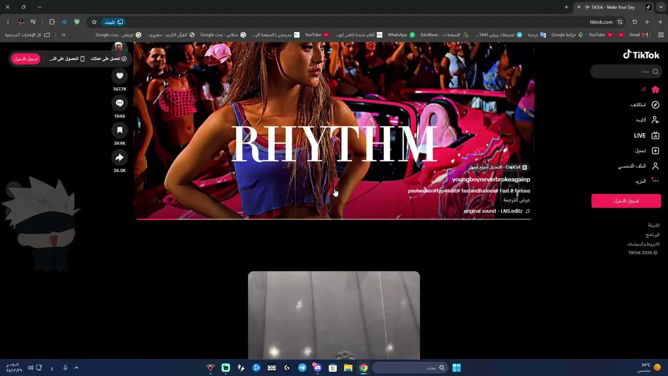Viewport: 668px width, 376px height.
Task: Open the Upload (تحميل) sidebar item
Action: (647, 151)
